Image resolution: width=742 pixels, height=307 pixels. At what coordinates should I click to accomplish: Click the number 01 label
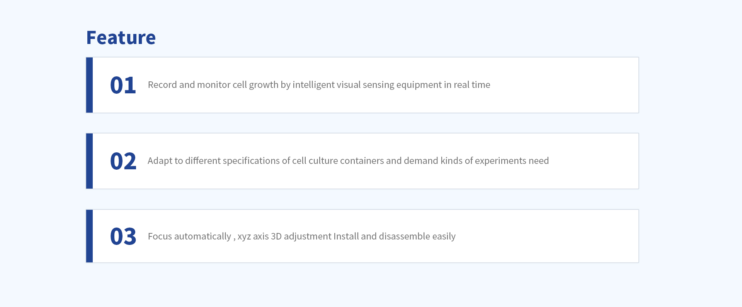pos(123,85)
